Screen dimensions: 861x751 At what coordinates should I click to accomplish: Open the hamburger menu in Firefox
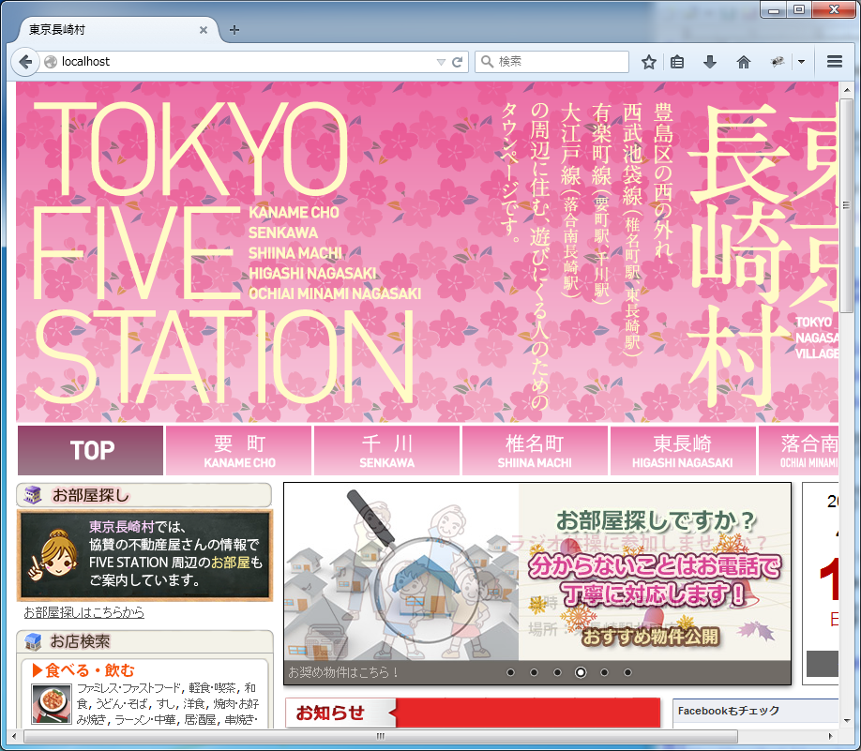tap(835, 62)
